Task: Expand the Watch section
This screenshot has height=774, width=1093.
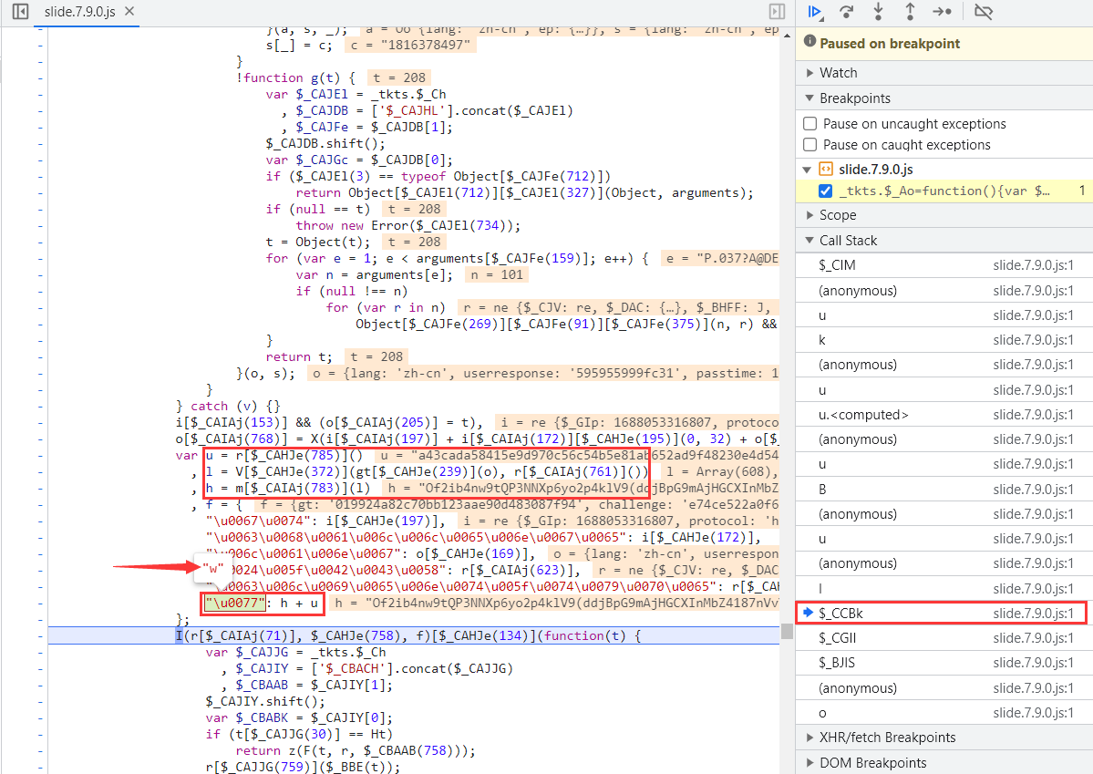Action: (x=838, y=73)
